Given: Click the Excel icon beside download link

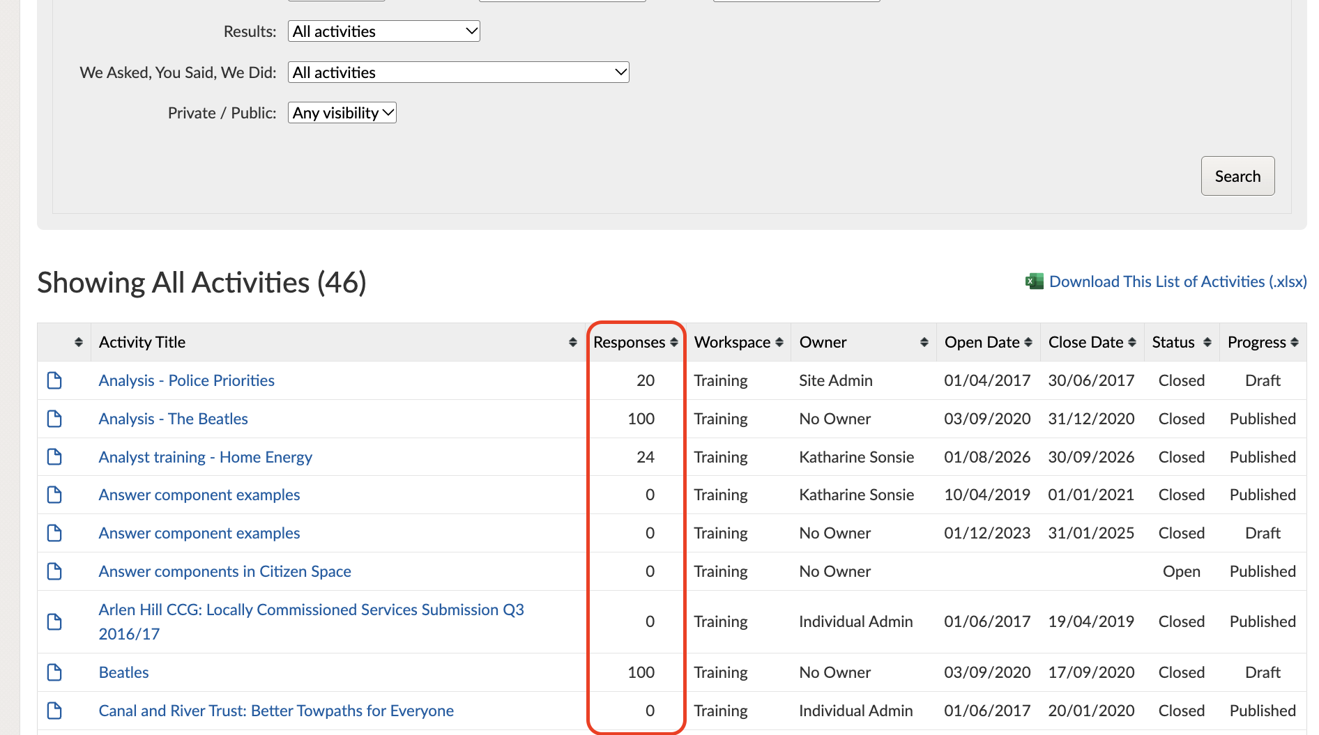Looking at the screenshot, I should (1035, 281).
